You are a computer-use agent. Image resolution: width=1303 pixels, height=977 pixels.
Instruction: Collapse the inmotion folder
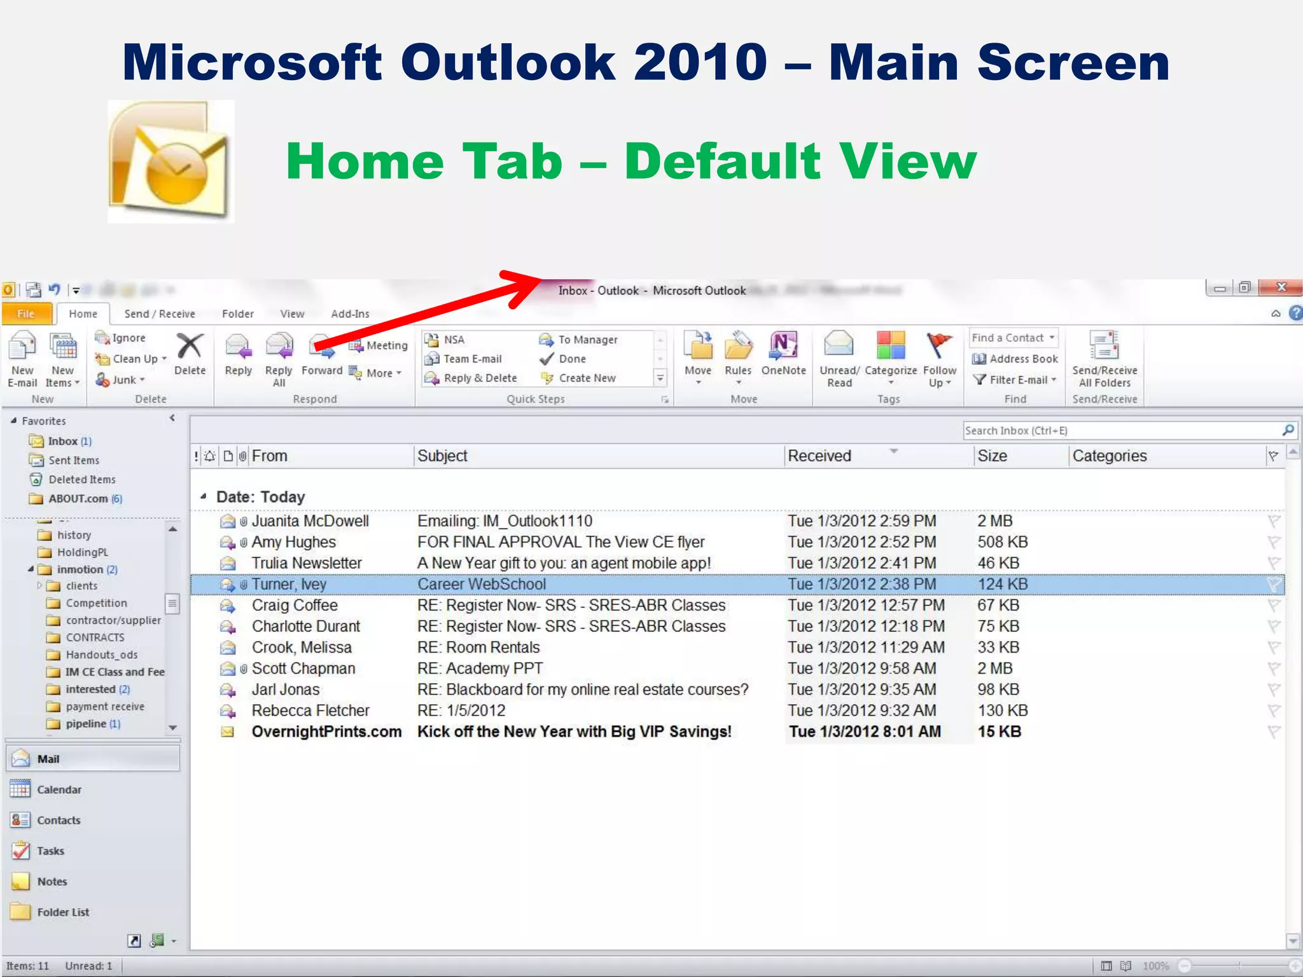pos(31,569)
